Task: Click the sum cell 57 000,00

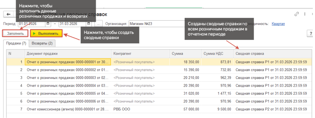Action: click(x=185, y=109)
